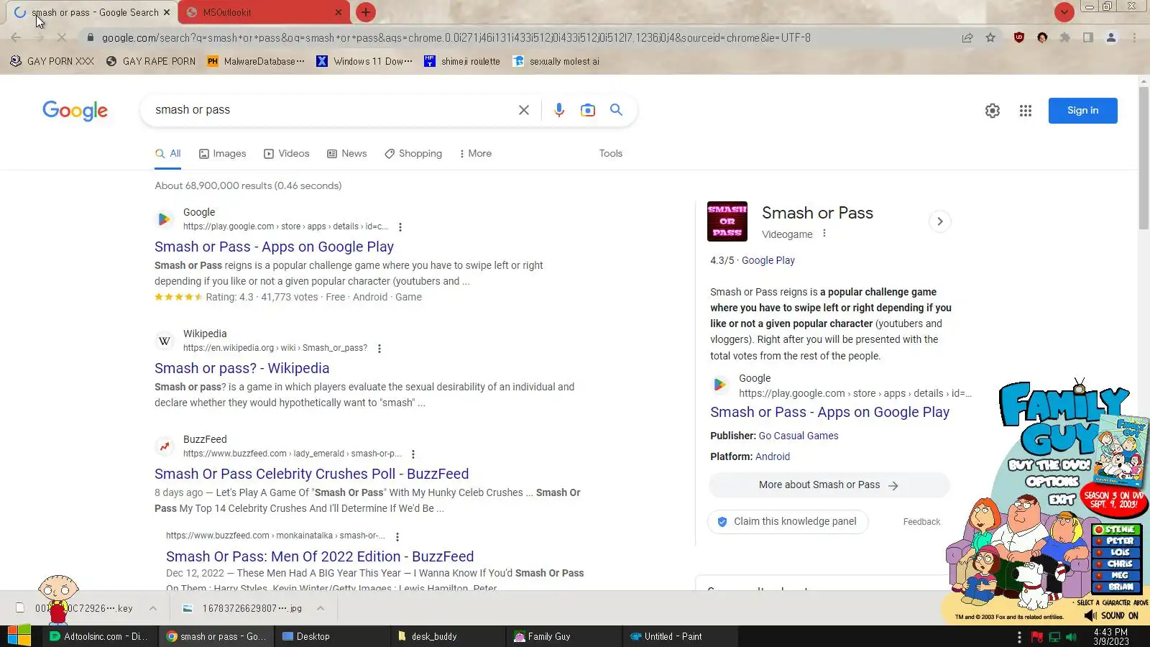1150x647 pixels.
Task: Open the Google apps grid
Action: (x=1026, y=111)
